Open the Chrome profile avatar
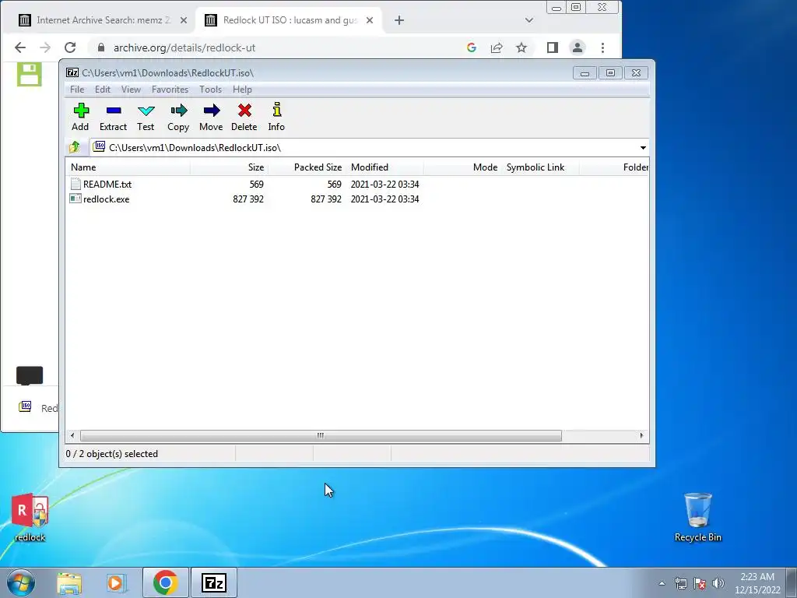 [x=578, y=47]
